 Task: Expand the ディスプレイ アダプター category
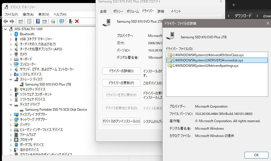[x=11, y=115]
